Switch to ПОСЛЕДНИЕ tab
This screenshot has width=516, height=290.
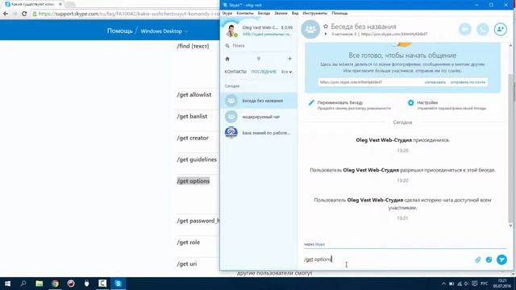(264, 72)
